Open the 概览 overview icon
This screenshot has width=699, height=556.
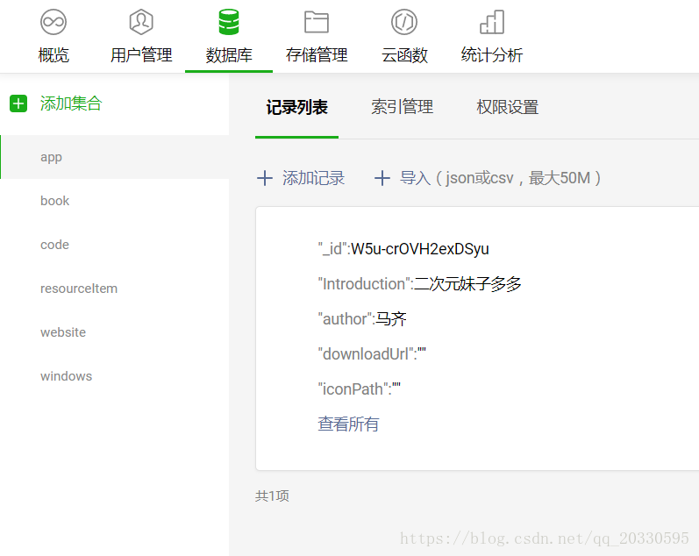53,22
